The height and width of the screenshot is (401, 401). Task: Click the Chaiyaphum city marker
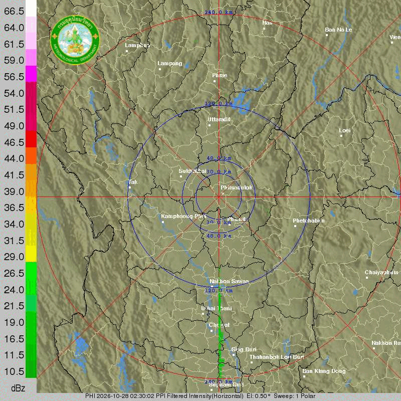(367, 278)
